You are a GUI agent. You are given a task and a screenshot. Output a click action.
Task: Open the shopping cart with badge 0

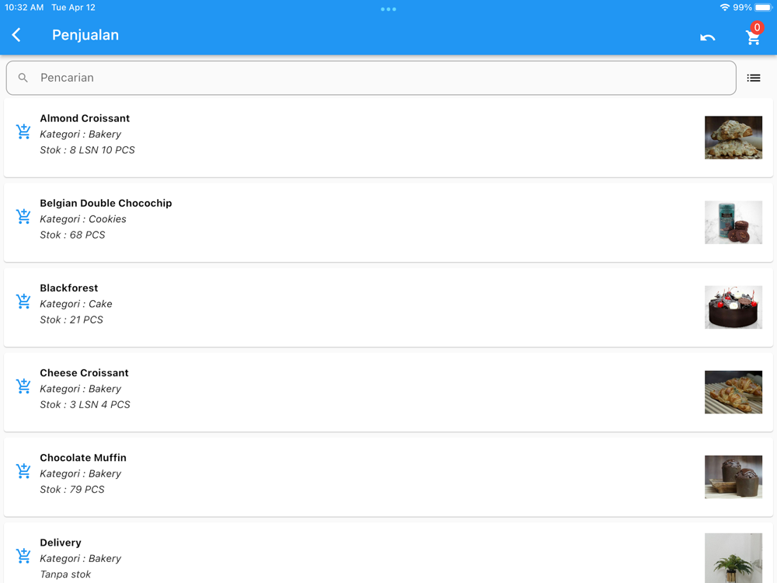point(753,37)
